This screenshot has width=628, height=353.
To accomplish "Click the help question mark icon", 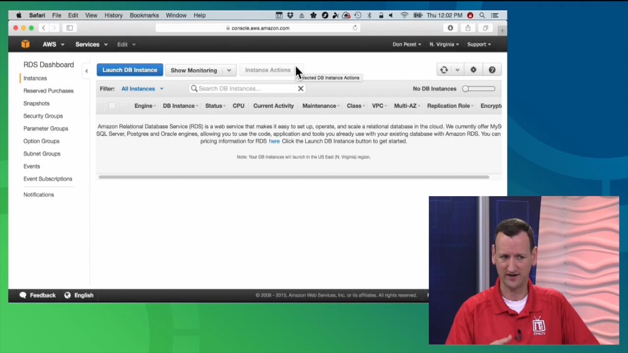I will pos(492,70).
